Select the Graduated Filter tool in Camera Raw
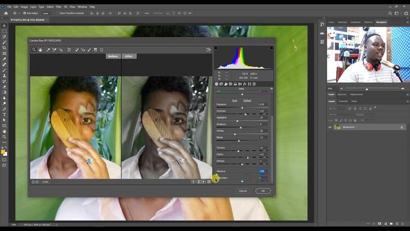 pos(95,50)
